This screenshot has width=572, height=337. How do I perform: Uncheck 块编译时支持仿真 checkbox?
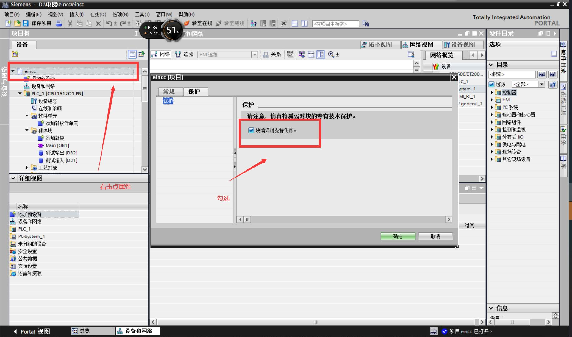(251, 131)
